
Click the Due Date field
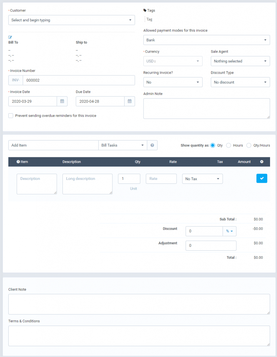100,101
